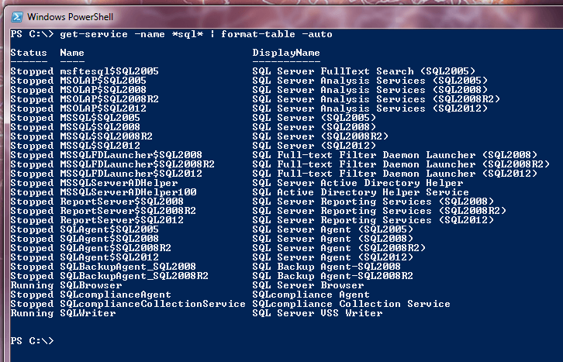Screen dimensions: 563x362
Task: Click display name SQLcompliance Agent
Action: pos(311,295)
